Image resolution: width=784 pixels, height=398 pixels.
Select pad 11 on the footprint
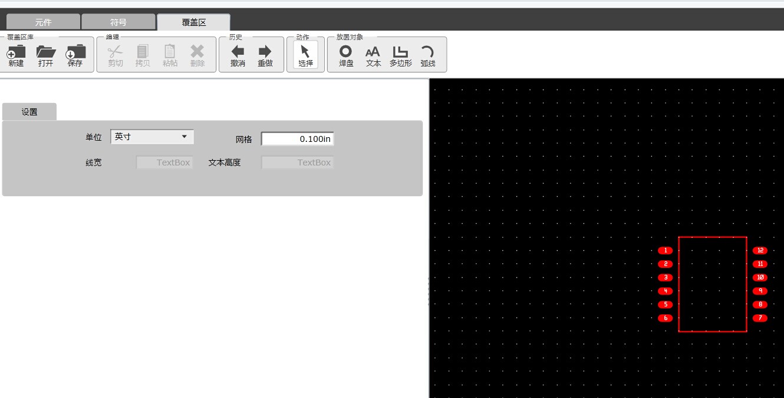tap(760, 264)
